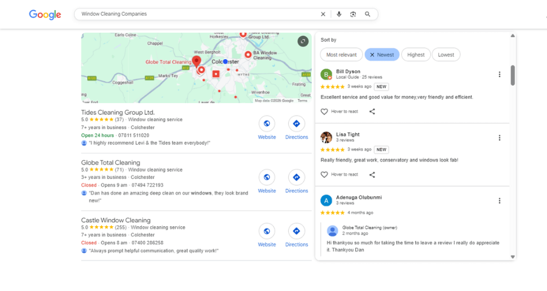Get directions to Tides Cleaning Group
Image resolution: width=547 pixels, height=291 pixels.
pos(297,124)
